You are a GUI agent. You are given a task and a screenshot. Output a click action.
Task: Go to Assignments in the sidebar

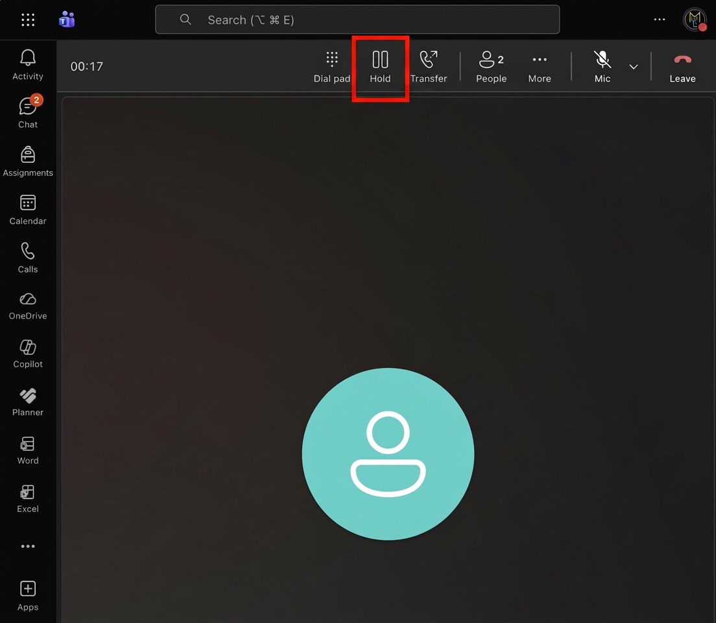(28, 162)
